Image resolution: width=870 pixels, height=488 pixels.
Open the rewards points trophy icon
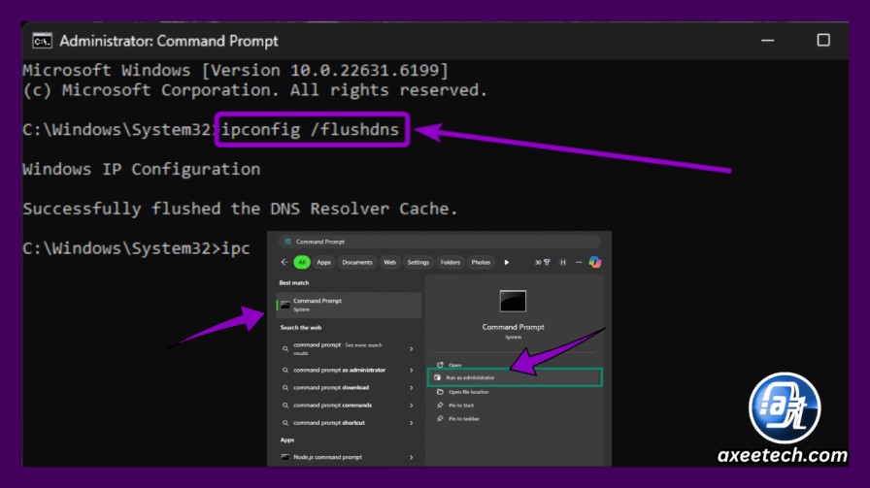click(543, 262)
